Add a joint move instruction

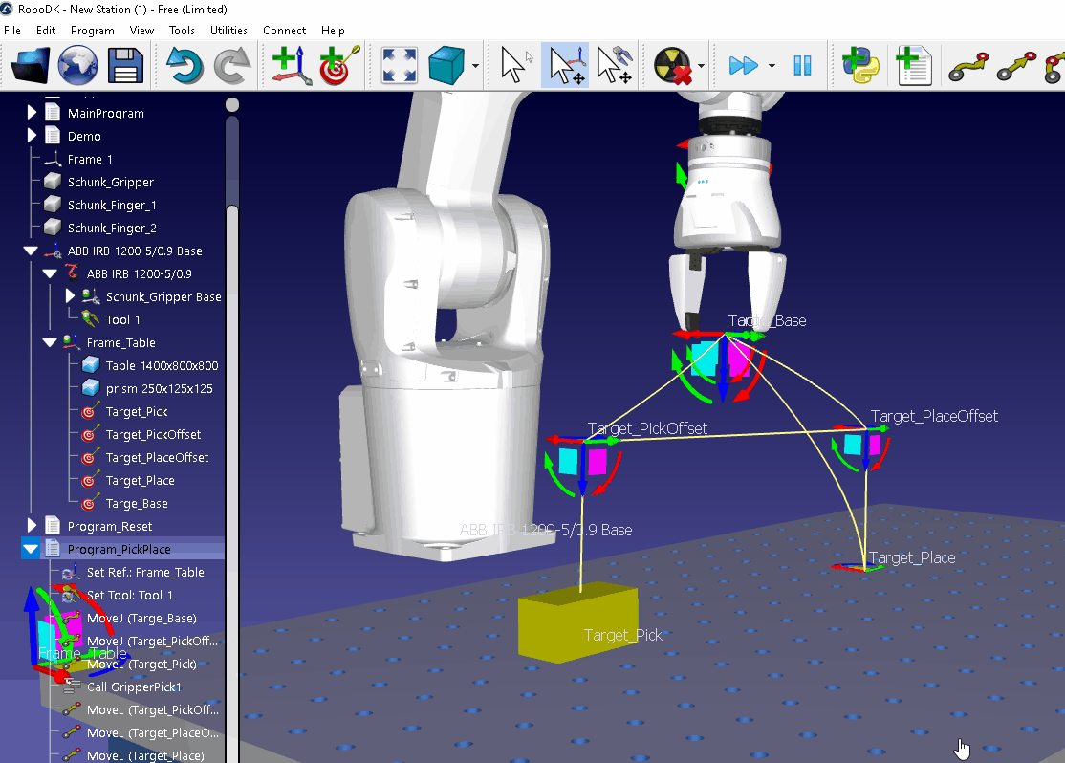tap(967, 66)
